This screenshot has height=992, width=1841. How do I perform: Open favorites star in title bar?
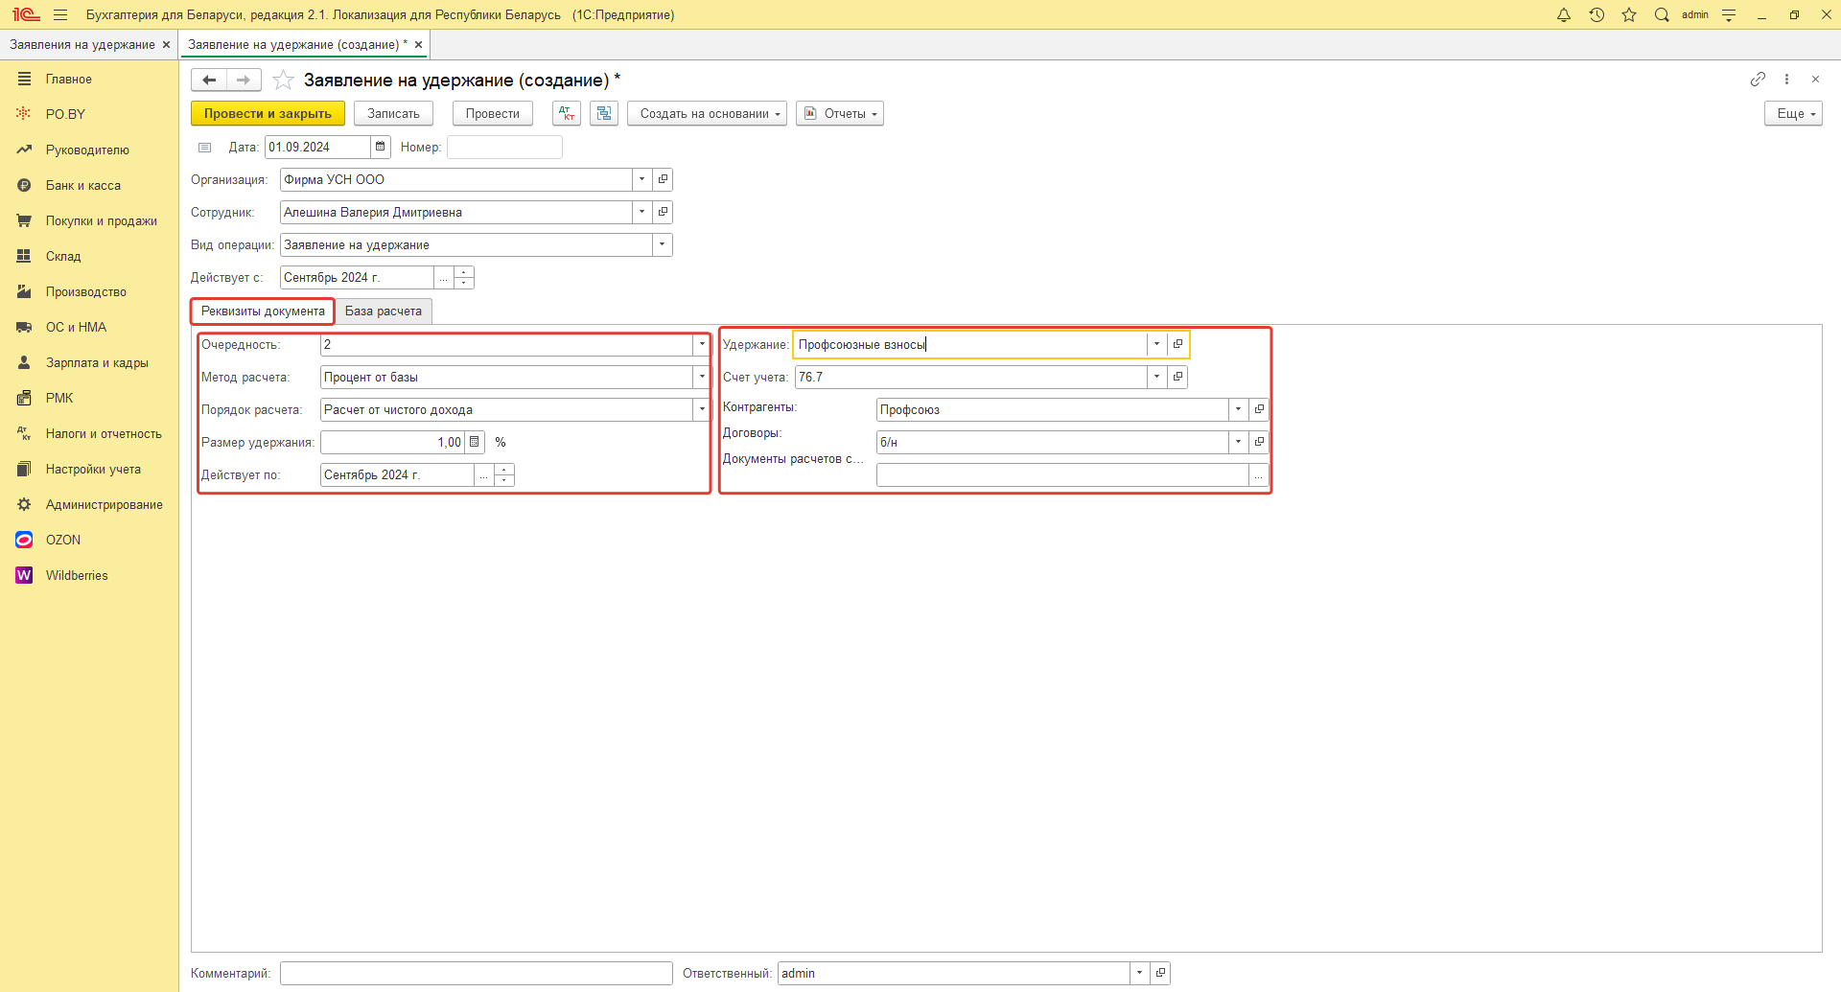tap(1629, 14)
